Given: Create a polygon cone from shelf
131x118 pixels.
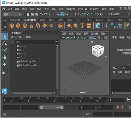Looking at the screenshot, I should click(x=31, y=26).
